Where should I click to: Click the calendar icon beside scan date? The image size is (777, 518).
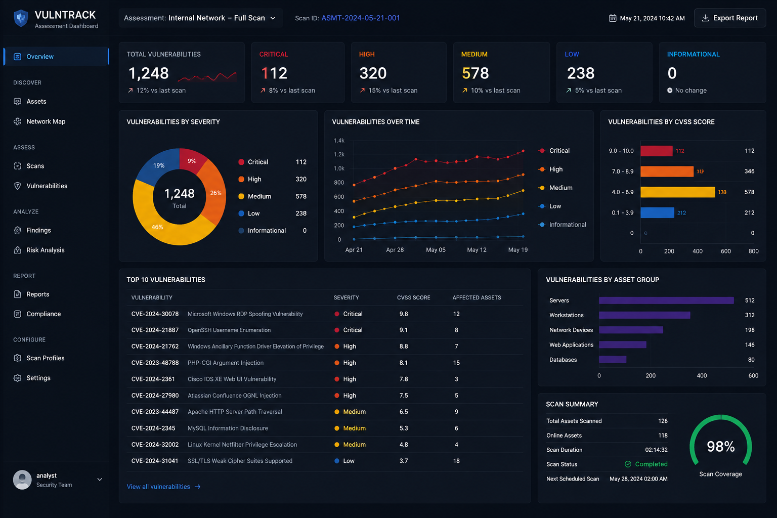(613, 18)
